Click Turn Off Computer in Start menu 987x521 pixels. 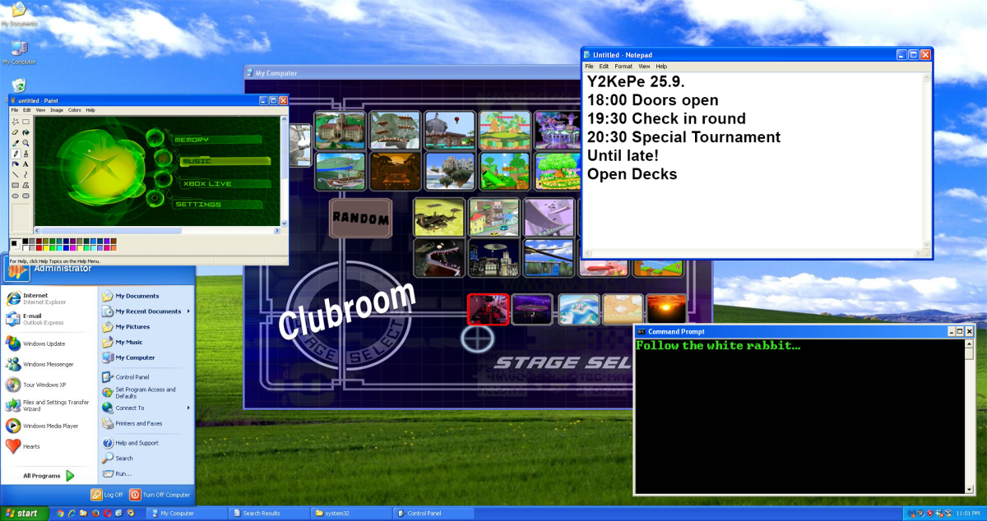(160, 495)
